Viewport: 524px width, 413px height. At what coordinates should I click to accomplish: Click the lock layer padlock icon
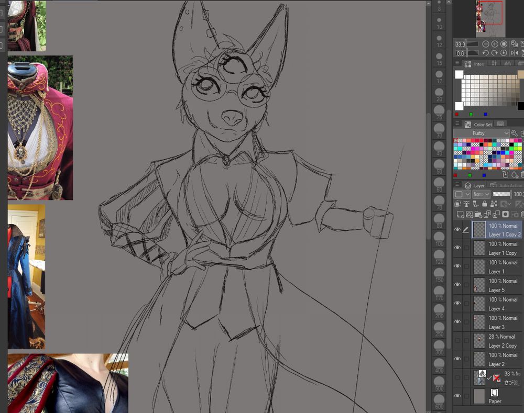click(x=484, y=204)
